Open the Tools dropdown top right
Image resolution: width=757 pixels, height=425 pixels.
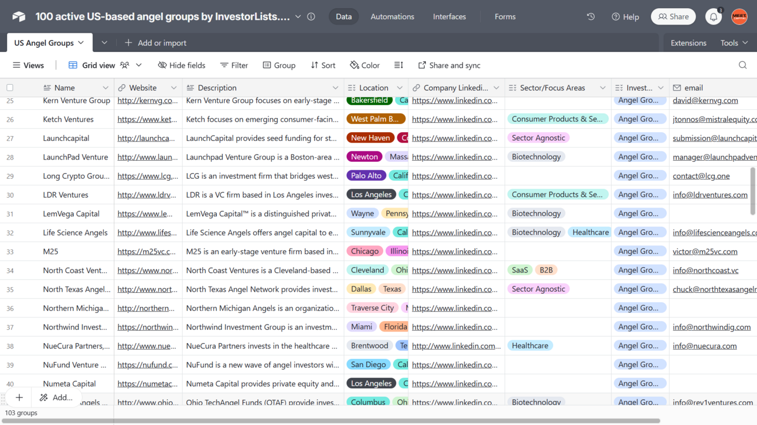733,42
